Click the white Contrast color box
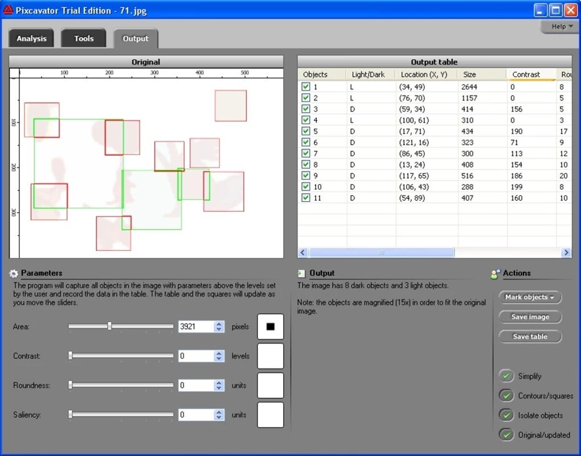Viewport: 581px width, 456px height. coord(270,356)
